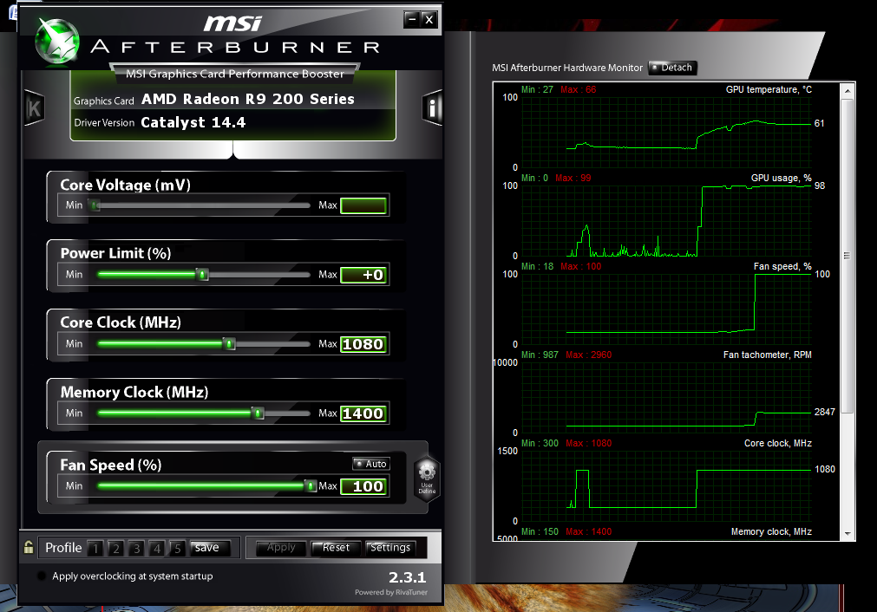The width and height of the screenshot is (877, 612).
Task: Toggle Auto fan speed mode
Action: coord(371,464)
